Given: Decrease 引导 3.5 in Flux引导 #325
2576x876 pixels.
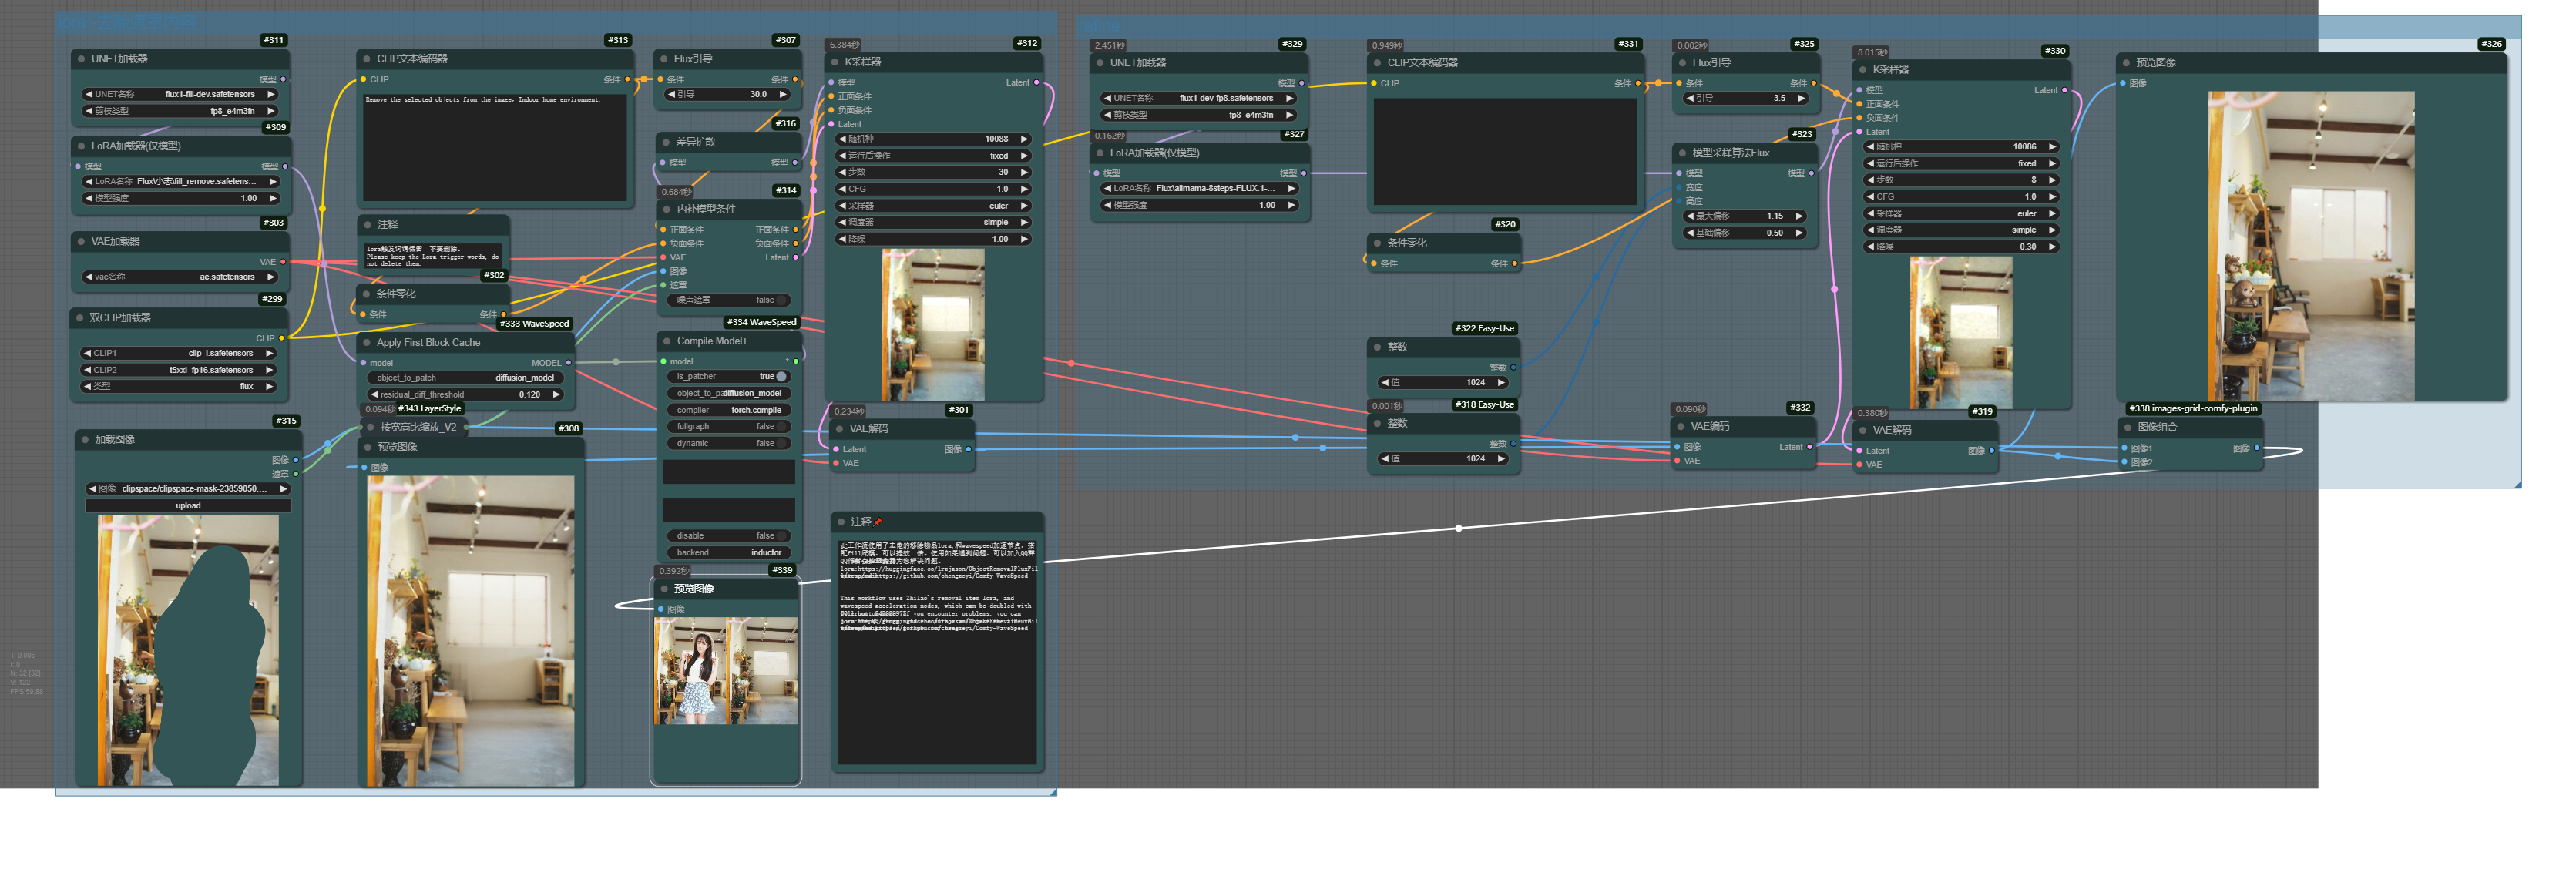Looking at the screenshot, I should pos(1690,99).
